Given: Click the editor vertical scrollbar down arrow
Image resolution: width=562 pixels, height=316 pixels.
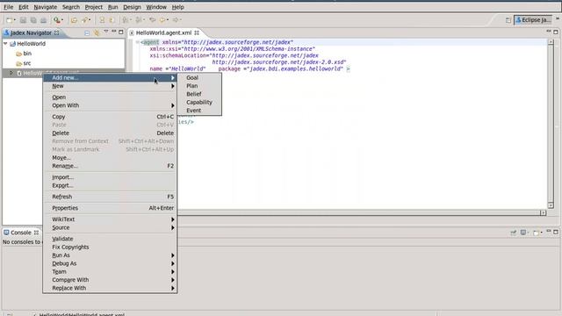Looking at the screenshot, I should [x=551, y=205].
